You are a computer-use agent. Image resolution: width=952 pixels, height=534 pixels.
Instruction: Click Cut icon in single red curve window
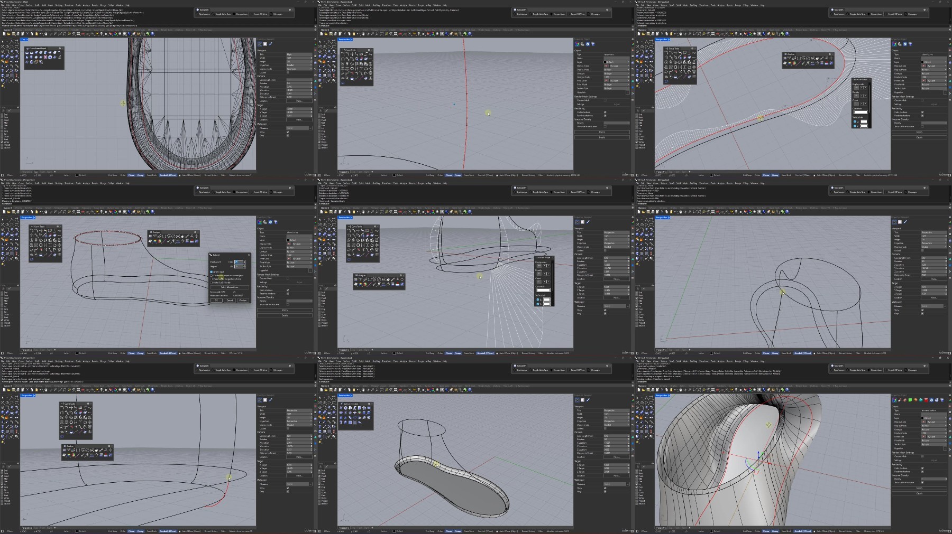[344, 34]
